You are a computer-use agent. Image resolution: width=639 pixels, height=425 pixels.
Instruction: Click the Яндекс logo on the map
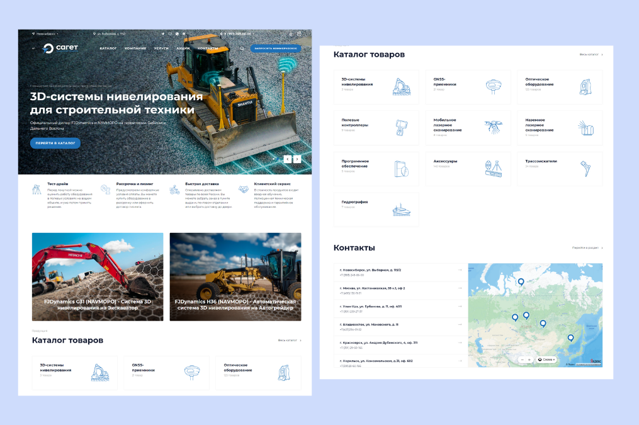point(596,361)
